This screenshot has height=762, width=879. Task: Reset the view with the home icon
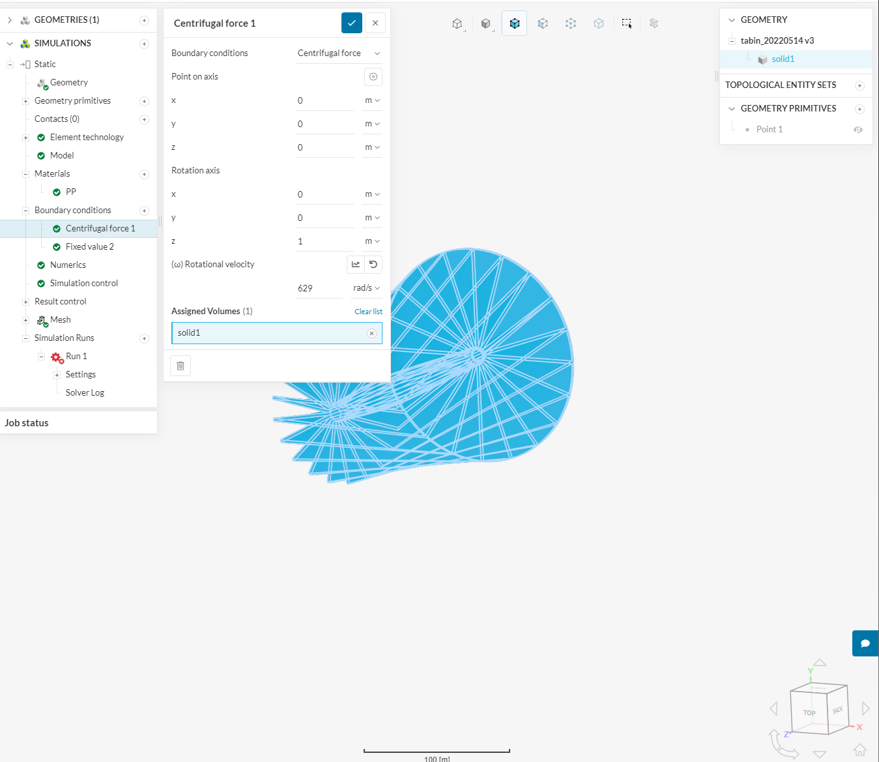pos(860,750)
